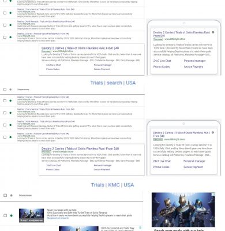Check the checkbox for the Destiny image ad row
Viewport: 225px width, 231px height.
pos(5,215)
